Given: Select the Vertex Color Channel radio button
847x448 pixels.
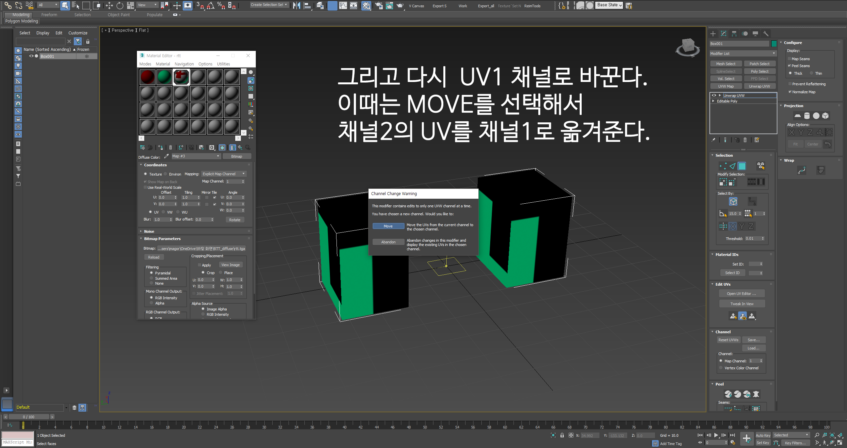Looking at the screenshot, I should [x=721, y=368].
